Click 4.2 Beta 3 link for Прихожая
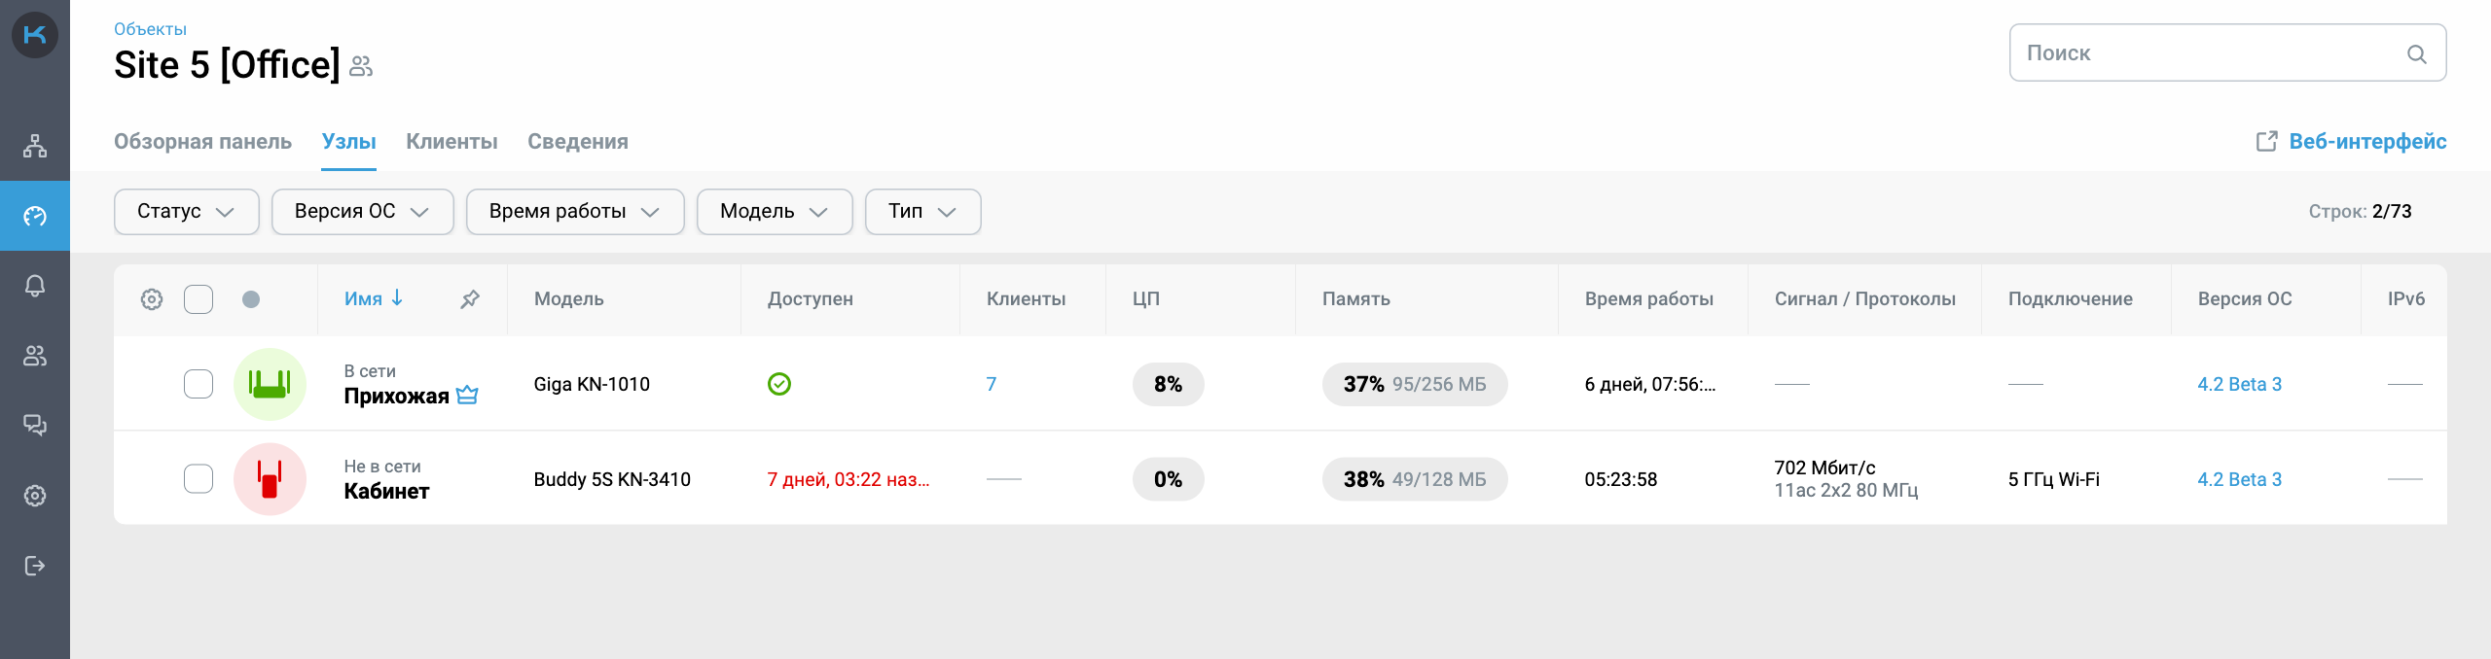 click(2239, 384)
